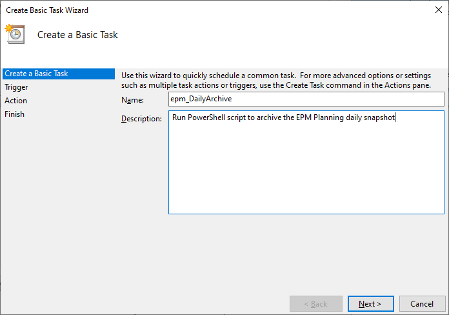Click the large Create a Basic Task heading
The height and width of the screenshot is (315, 449).
pyautogui.click(x=78, y=35)
